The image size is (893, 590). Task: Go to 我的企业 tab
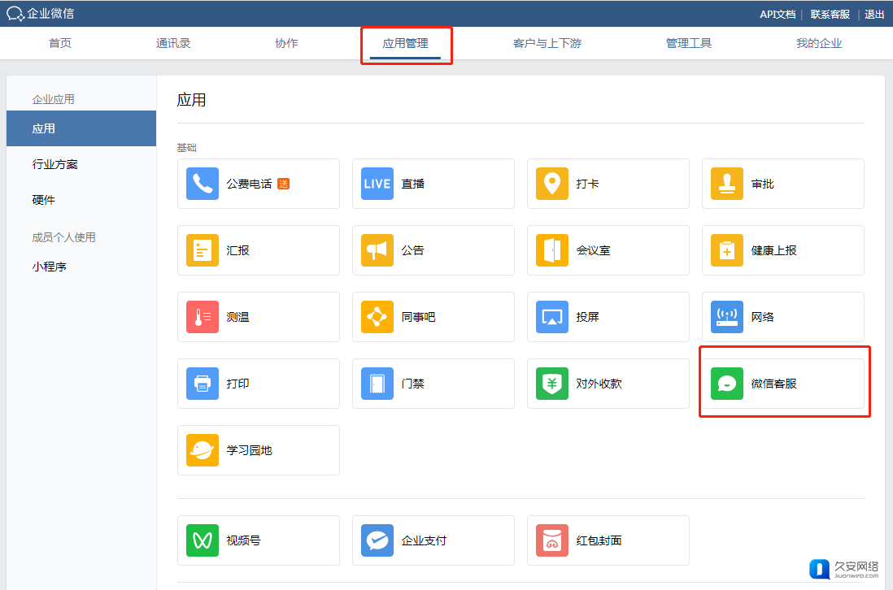point(819,43)
